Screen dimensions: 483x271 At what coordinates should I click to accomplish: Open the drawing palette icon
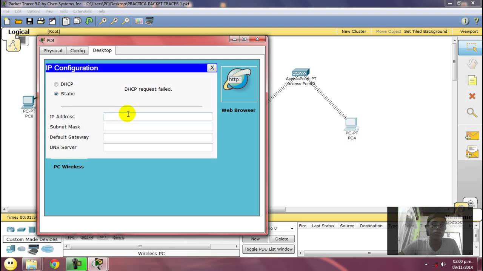[139, 21]
